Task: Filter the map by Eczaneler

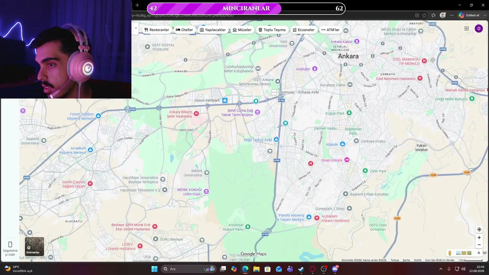Action: [304, 30]
